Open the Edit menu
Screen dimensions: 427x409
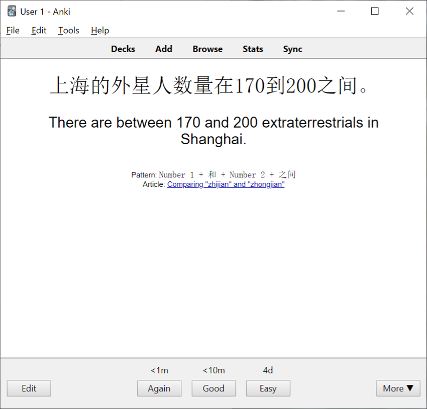(39, 30)
